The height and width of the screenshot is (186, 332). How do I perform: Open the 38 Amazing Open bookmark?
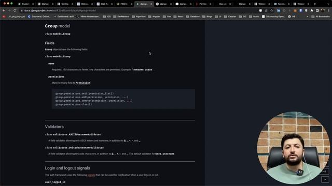(273, 17)
